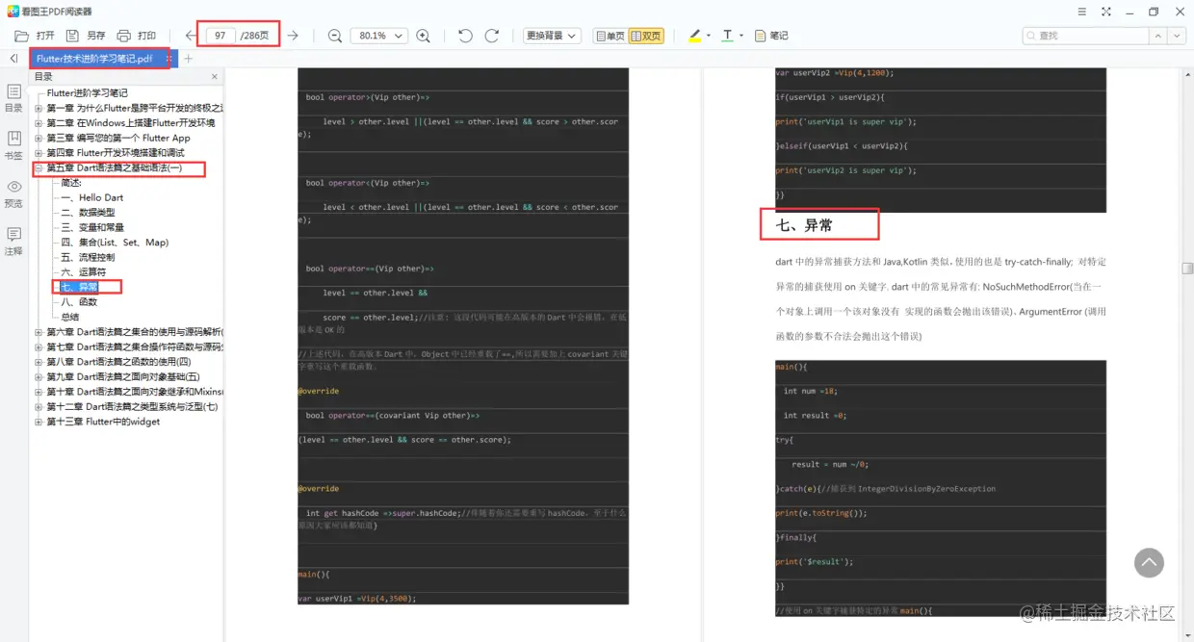
Task: Show the 书签 bookmarks sidebar panel
Action: pyautogui.click(x=13, y=144)
